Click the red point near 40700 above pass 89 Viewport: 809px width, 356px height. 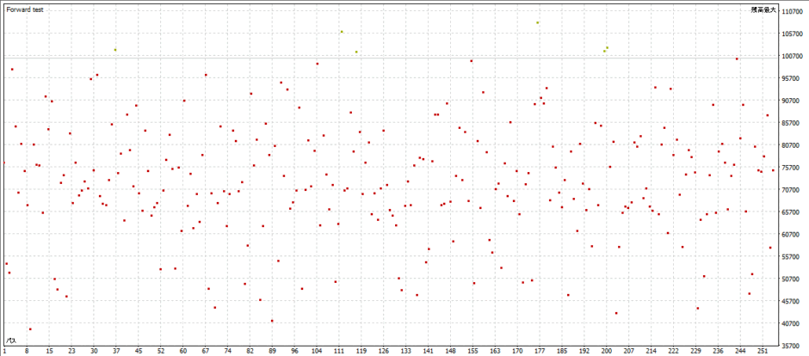(272, 321)
